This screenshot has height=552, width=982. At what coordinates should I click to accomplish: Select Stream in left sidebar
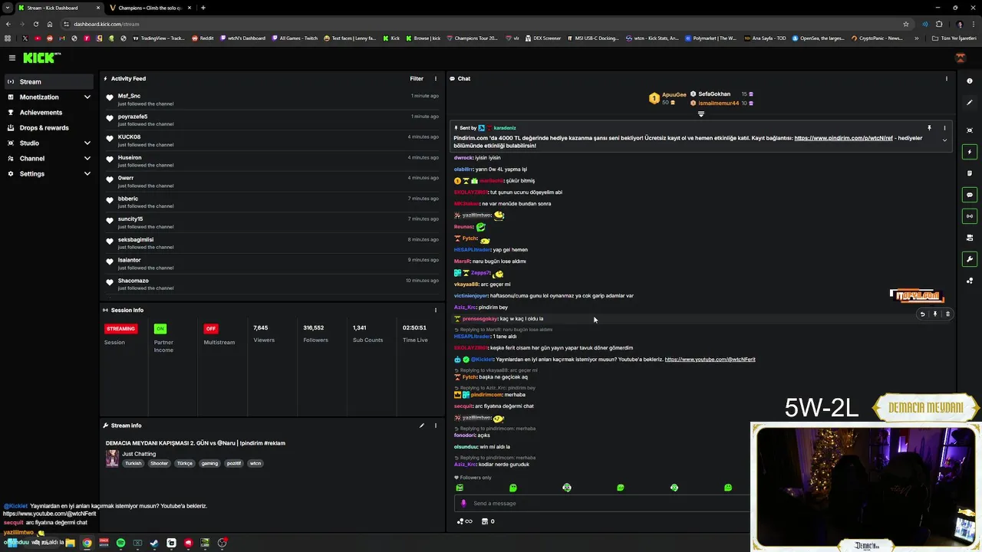pyautogui.click(x=49, y=81)
